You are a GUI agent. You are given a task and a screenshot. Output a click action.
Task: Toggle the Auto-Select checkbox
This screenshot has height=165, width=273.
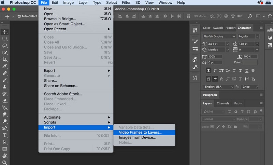point(19,16)
